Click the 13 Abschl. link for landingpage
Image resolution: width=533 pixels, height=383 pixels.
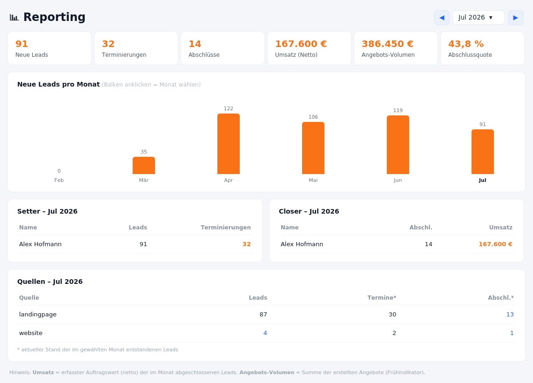(x=510, y=314)
